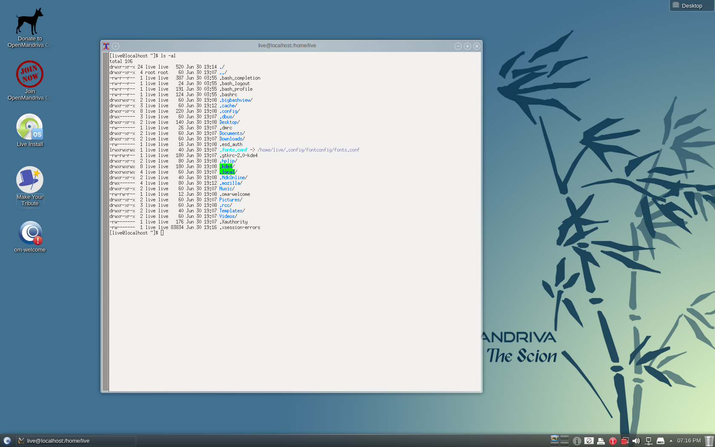
Task: Switch to the third virtual desktop in pager
Action: 555,444
